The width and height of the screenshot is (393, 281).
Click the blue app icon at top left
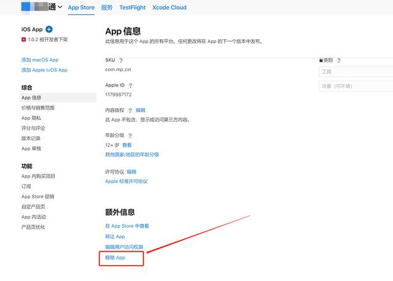pyautogui.click(x=27, y=7)
